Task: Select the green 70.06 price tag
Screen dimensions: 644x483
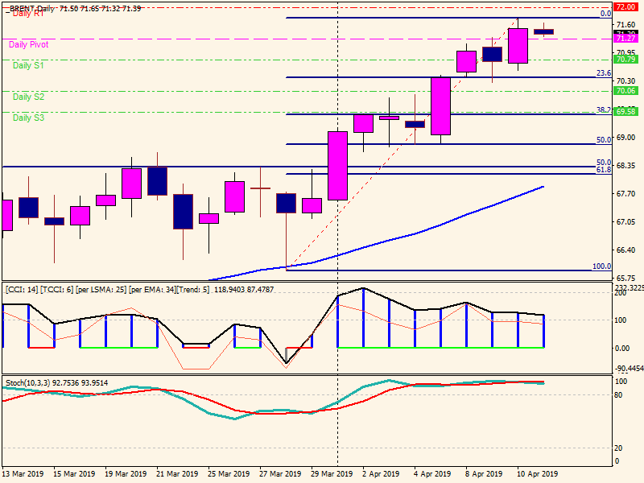Action: click(626, 91)
